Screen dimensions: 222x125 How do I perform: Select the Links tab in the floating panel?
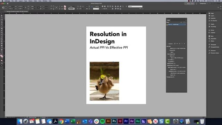168,20
